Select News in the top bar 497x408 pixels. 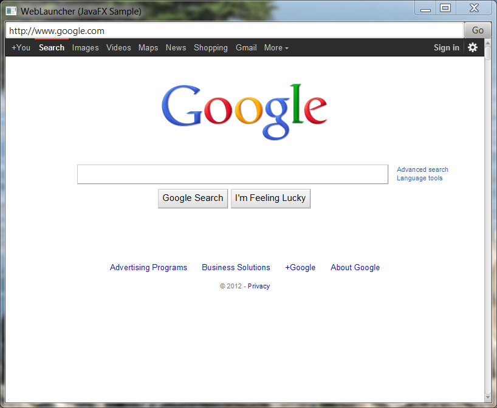click(x=176, y=47)
